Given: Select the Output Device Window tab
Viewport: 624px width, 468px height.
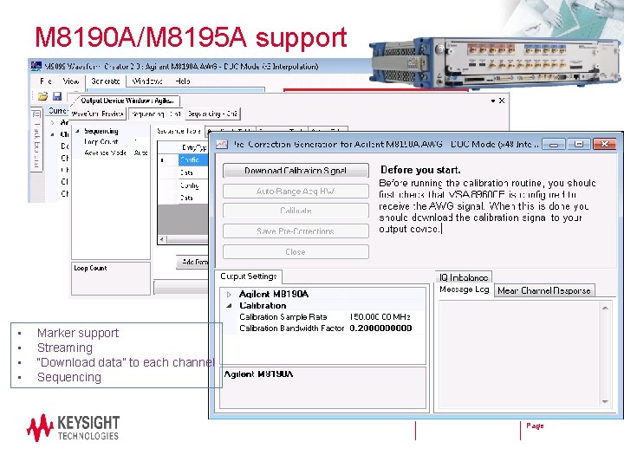Looking at the screenshot, I should coord(127,101).
